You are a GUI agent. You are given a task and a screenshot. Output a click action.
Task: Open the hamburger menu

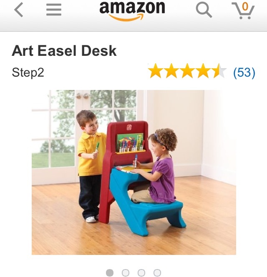[x=54, y=10]
